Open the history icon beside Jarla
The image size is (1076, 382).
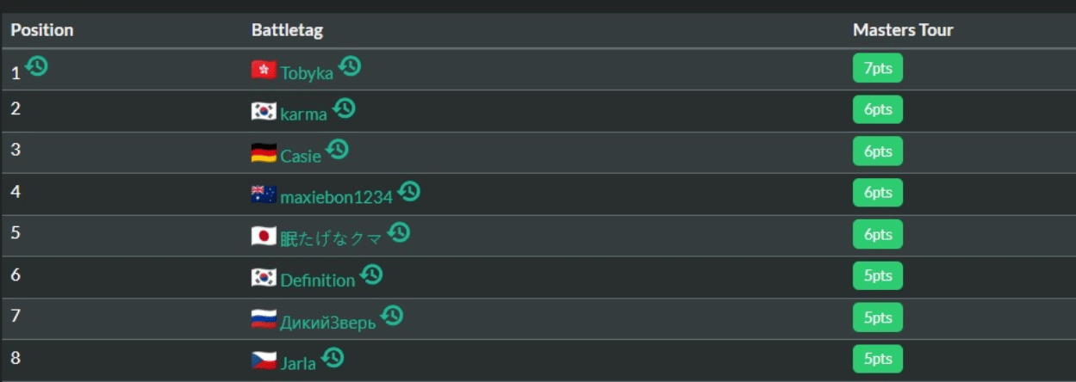coord(333,357)
